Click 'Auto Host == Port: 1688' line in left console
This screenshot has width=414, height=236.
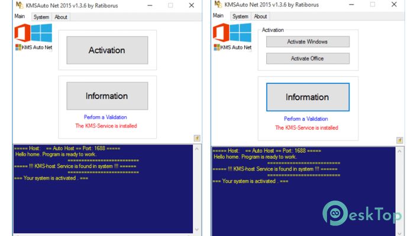(x=67, y=148)
